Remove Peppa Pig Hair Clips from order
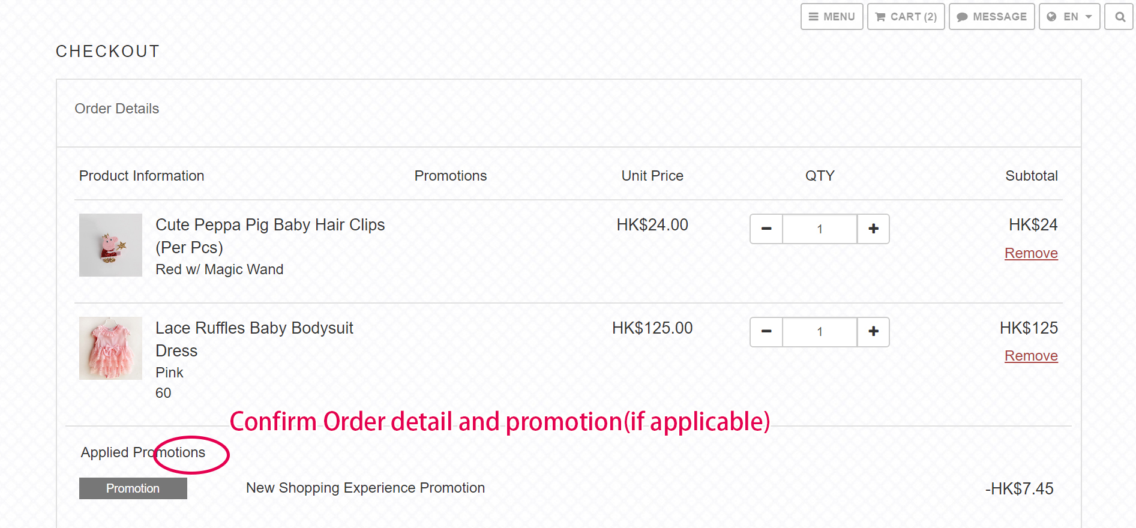 pos(1031,253)
